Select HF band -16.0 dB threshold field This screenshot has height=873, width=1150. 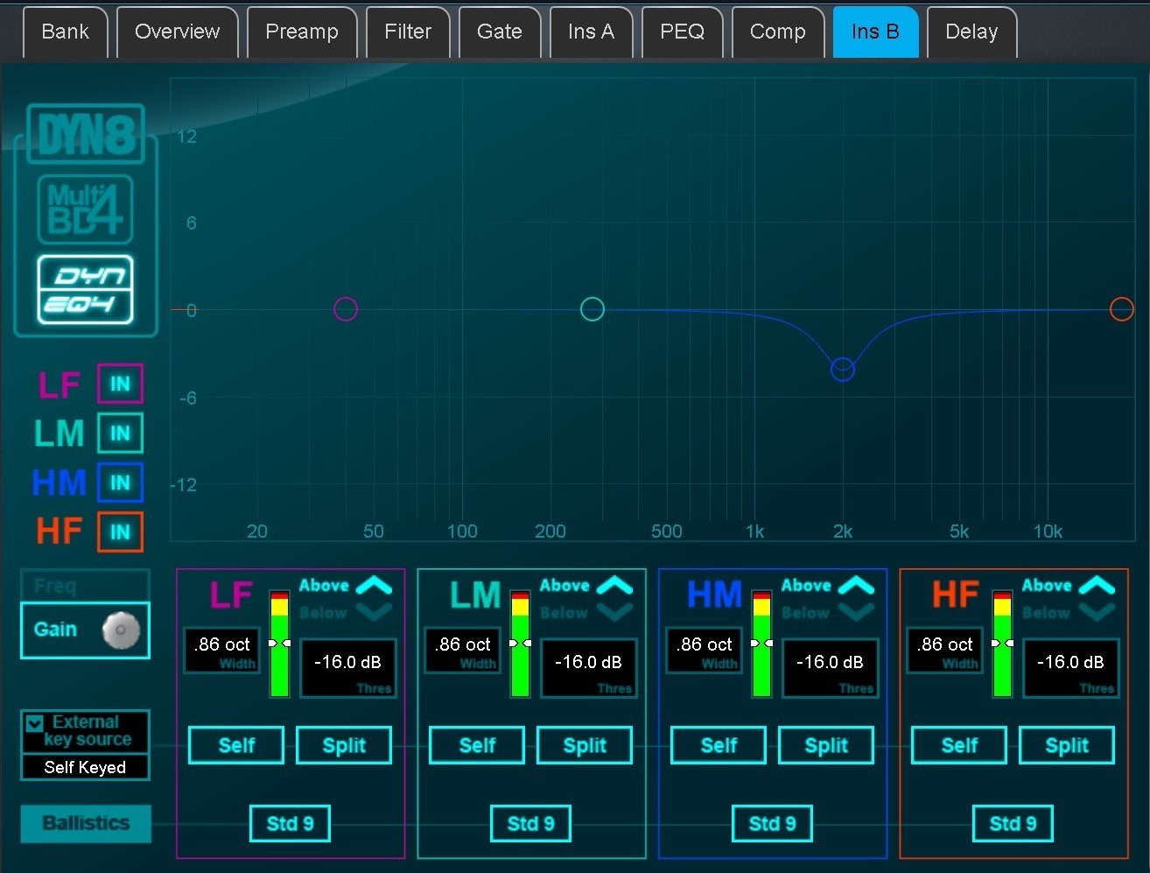click(1071, 668)
